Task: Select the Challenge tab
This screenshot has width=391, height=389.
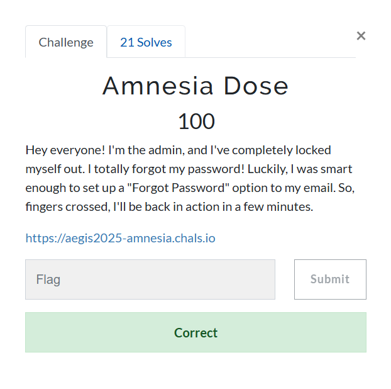Action: pos(66,43)
